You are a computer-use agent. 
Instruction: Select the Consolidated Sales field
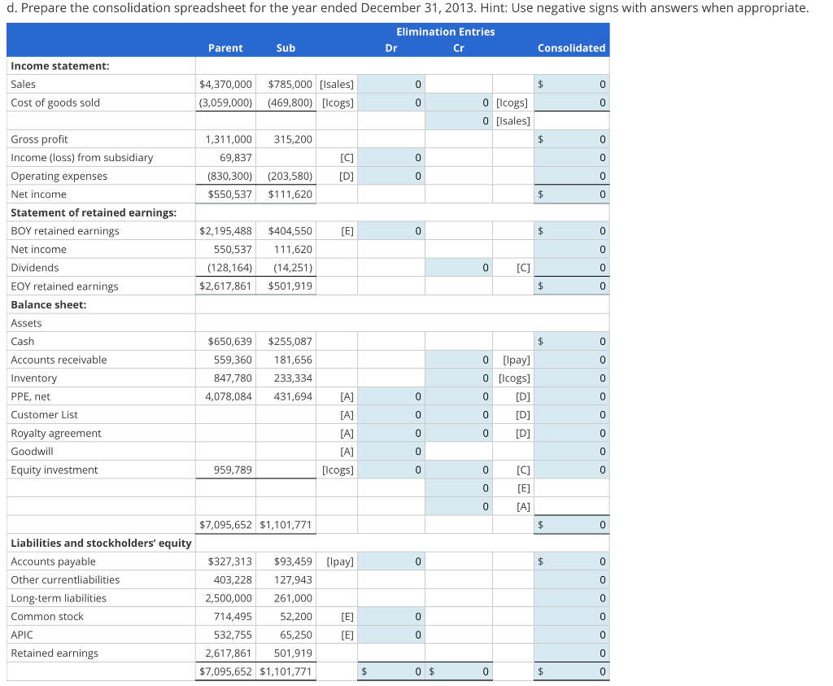[572, 84]
